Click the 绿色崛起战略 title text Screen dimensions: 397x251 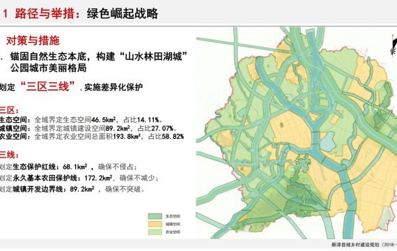[123, 14]
